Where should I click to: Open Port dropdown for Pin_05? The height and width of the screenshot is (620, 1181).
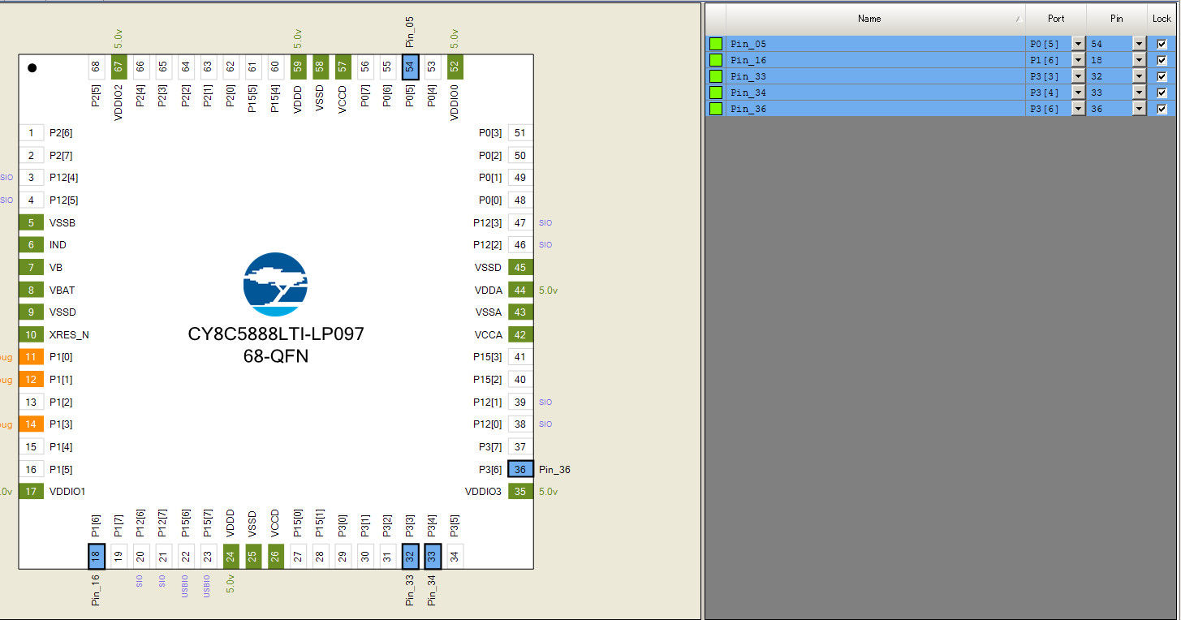pos(1078,44)
